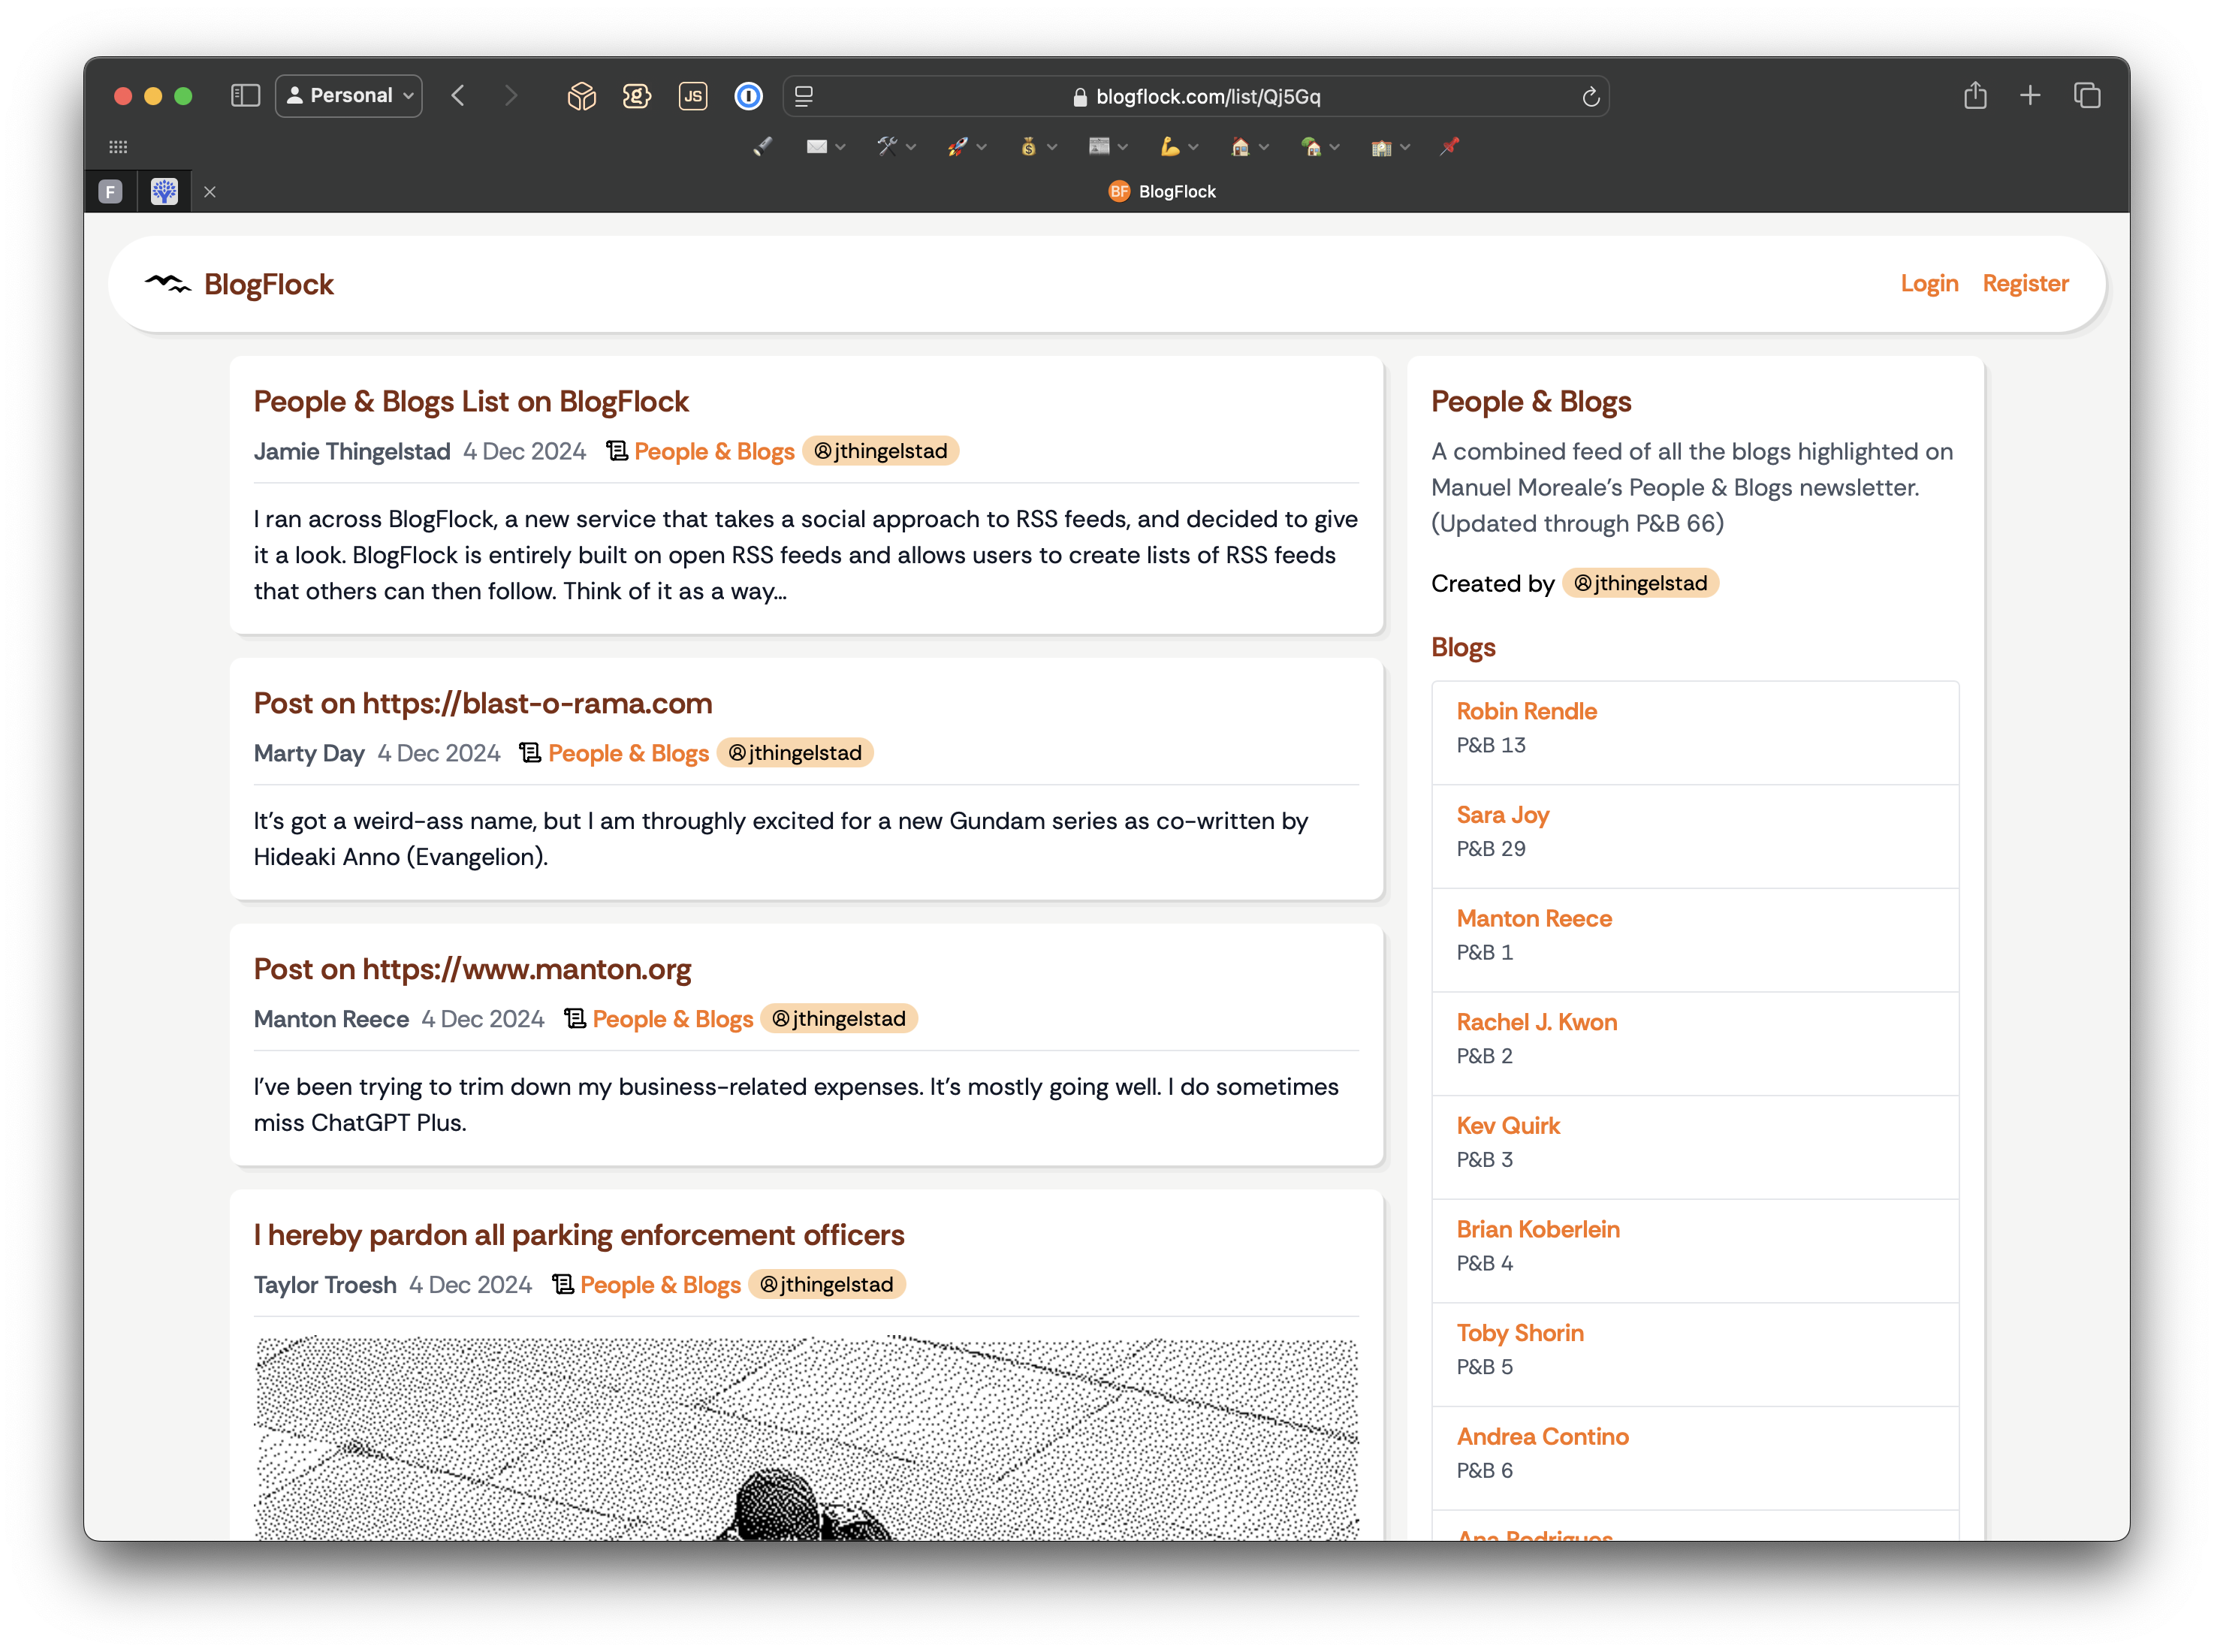The image size is (2214, 1652).
Task: Click the BlogFlock bird logo icon
Action: tap(167, 284)
